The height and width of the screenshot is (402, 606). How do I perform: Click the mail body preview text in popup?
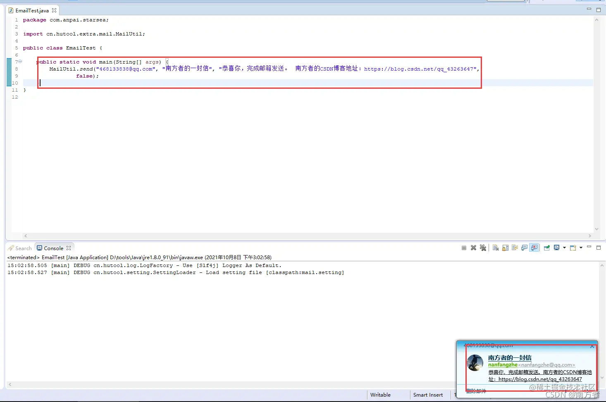coord(540,376)
